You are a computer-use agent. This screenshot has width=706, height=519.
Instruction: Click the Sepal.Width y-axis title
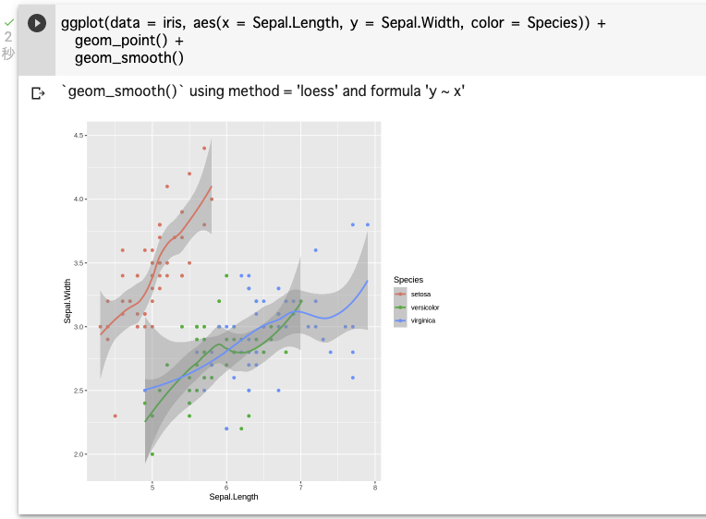pos(68,308)
